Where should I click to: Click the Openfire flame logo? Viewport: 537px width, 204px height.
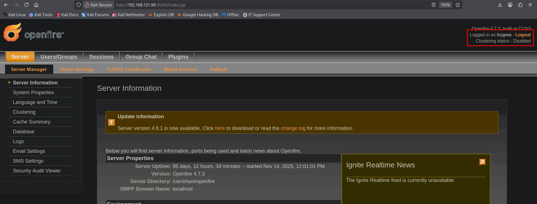click(13, 32)
